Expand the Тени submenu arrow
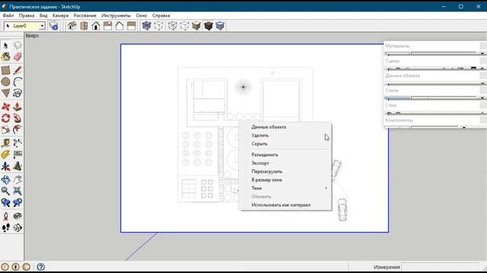The image size is (487, 273). pyautogui.click(x=326, y=188)
